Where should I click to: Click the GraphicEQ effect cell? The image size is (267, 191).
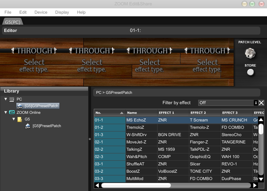(x=205, y=156)
